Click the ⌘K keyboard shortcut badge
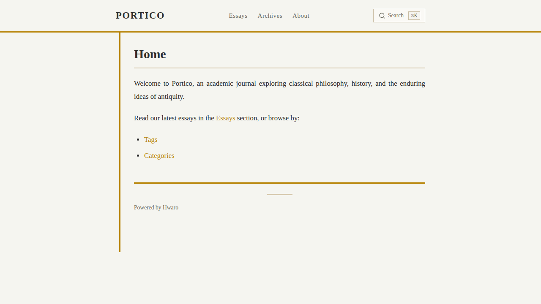541x304 pixels. [414, 16]
